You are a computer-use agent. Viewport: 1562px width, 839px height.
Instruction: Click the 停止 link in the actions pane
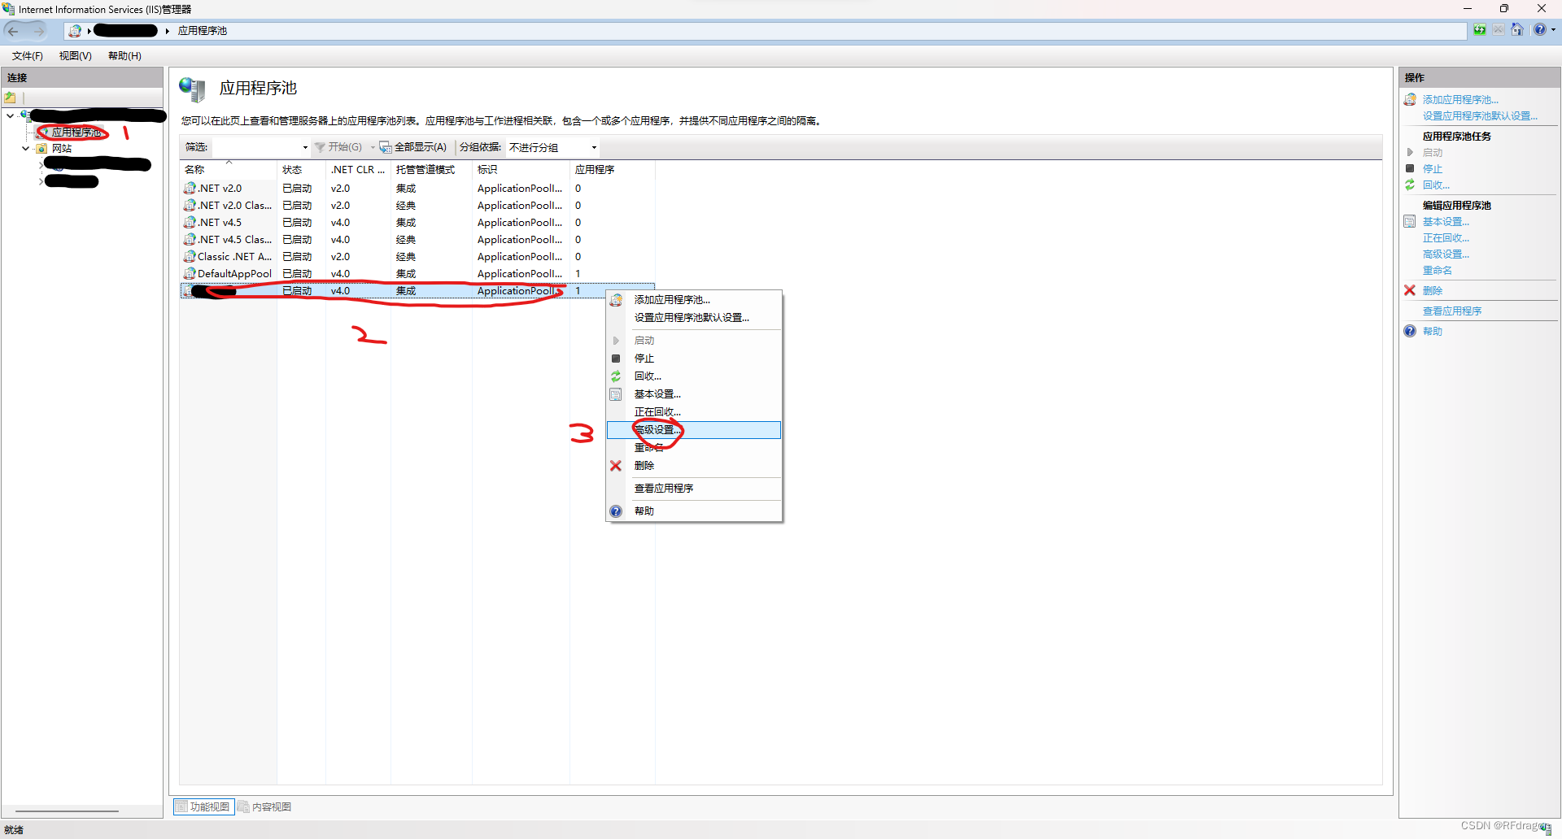1433,169
